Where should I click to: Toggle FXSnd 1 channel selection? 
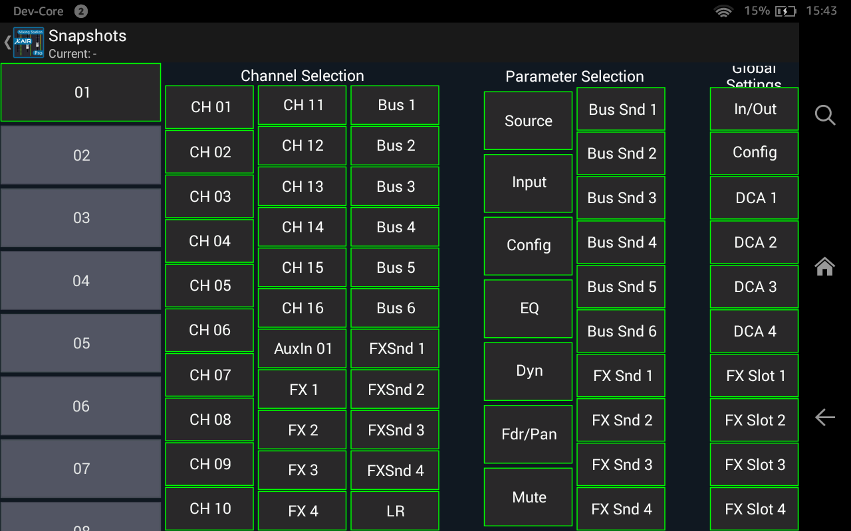[x=395, y=348]
